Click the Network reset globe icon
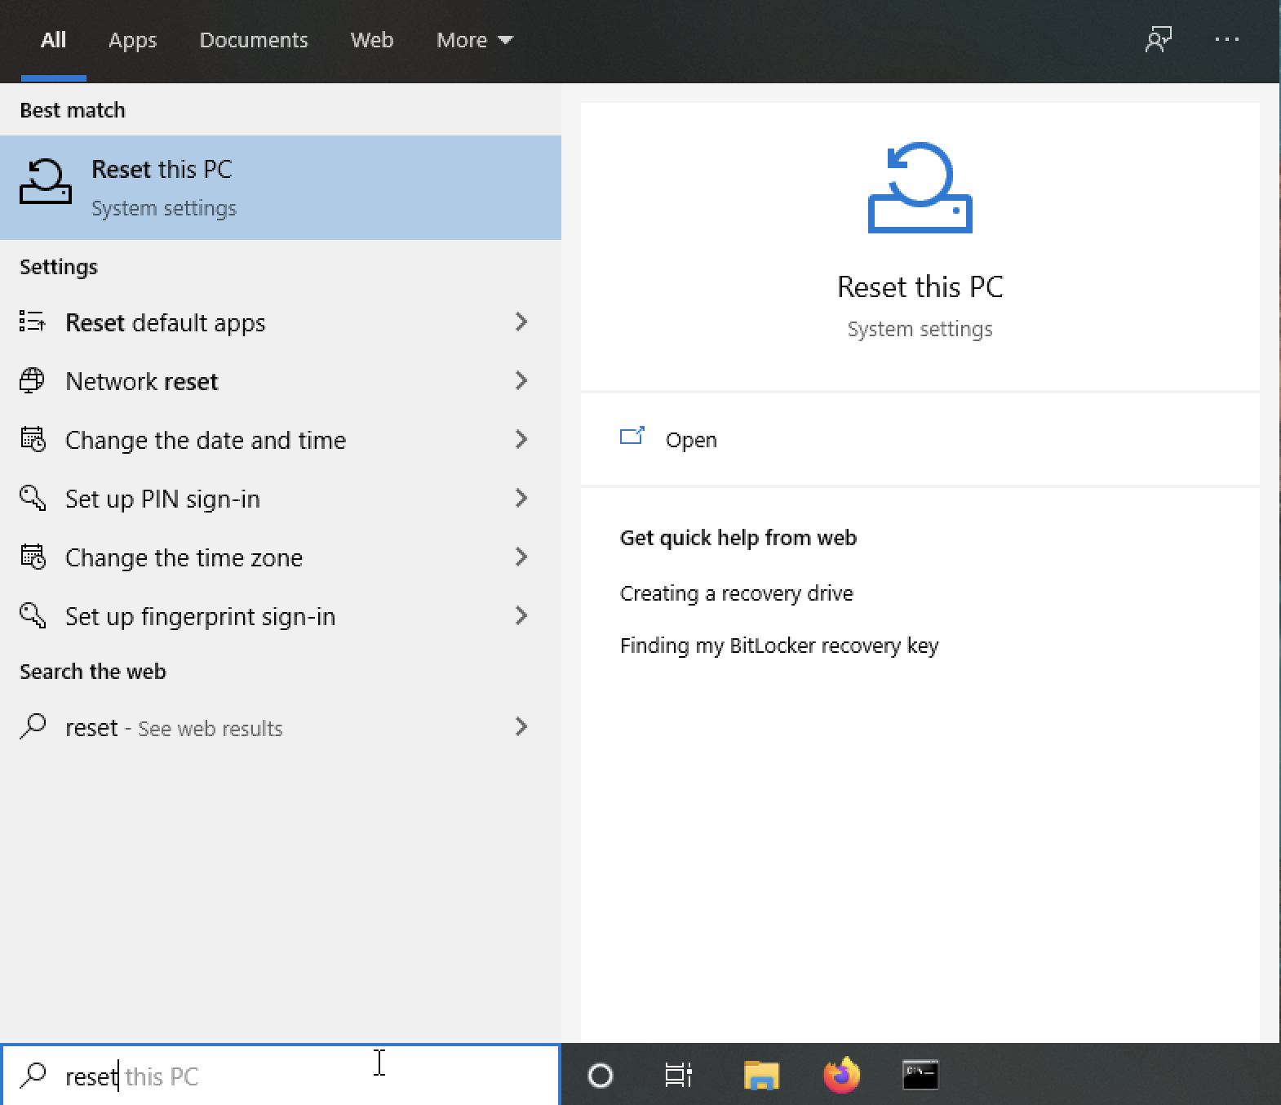Image resolution: width=1281 pixels, height=1105 pixels. point(32,380)
